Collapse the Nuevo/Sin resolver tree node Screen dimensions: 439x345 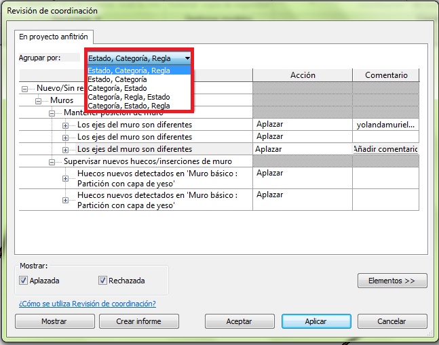[25, 89]
